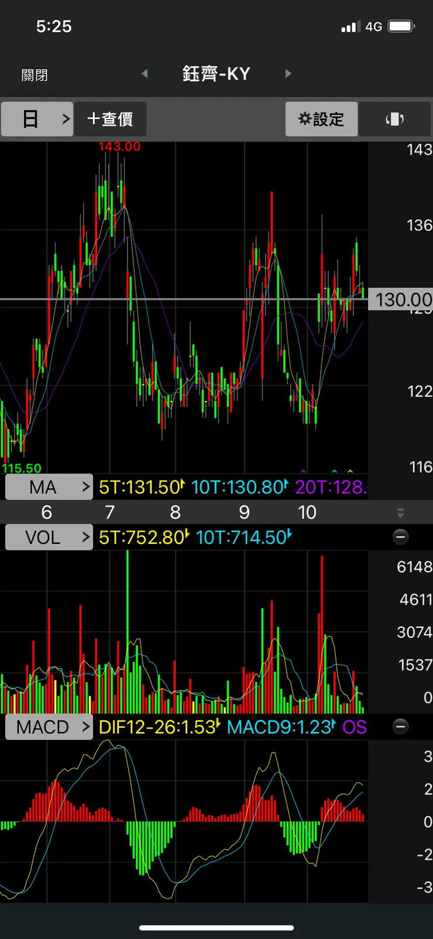Select the purple OS label

355,727
